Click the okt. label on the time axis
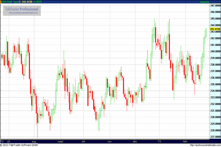Image resolution: width=221 pixels, height=147 pixels. tap(84, 141)
